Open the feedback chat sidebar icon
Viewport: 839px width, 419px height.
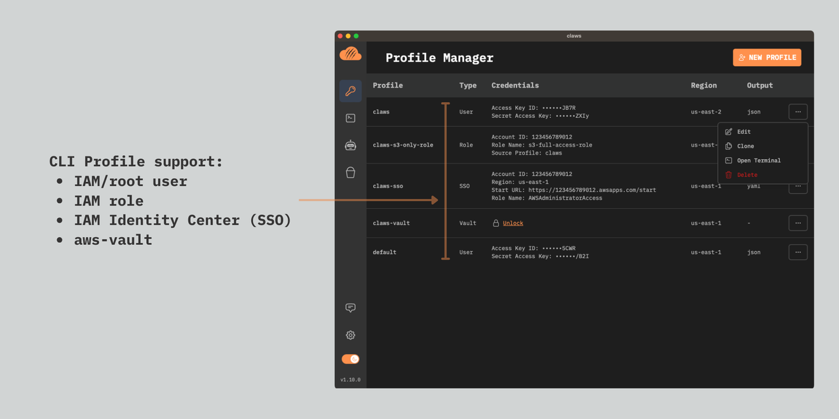pyautogui.click(x=351, y=308)
